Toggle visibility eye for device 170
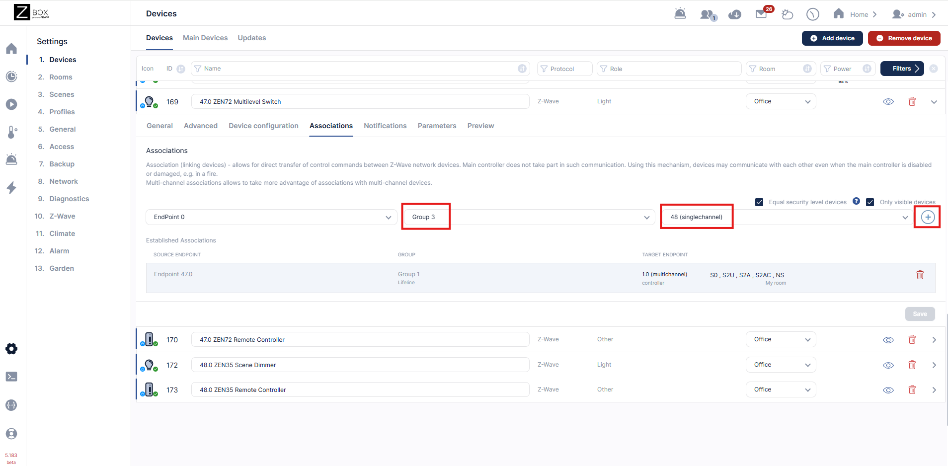This screenshot has height=466, width=948. pyautogui.click(x=888, y=340)
